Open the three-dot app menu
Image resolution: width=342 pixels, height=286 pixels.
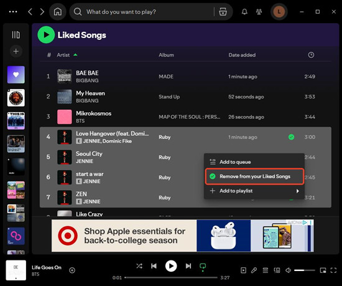pyautogui.click(x=13, y=12)
